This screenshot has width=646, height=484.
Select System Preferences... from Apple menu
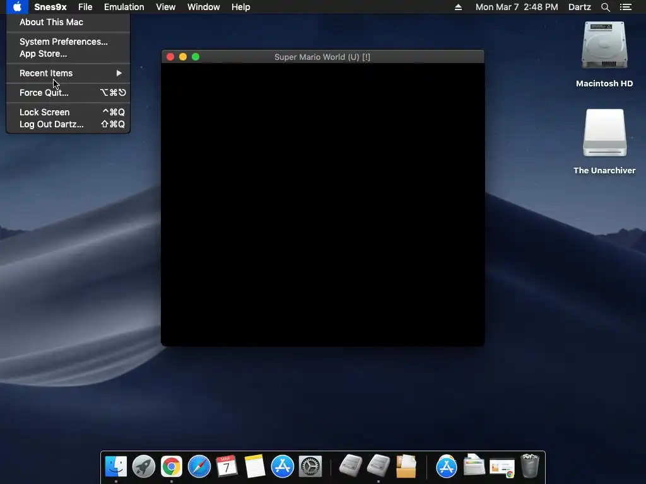[68, 42]
